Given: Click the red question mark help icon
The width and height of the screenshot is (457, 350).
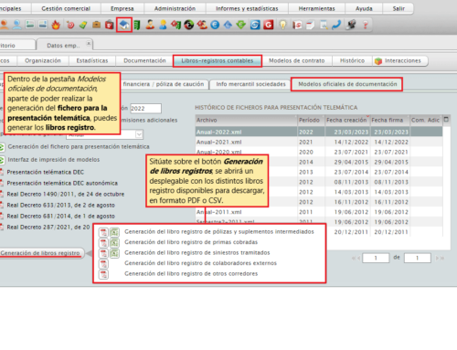Looking at the screenshot, I should [365, 25].
